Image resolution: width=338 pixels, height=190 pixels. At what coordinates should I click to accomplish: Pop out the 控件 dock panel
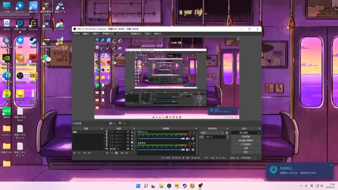259,128
